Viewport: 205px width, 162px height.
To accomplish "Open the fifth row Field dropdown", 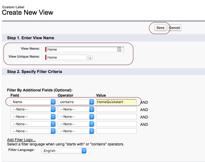I will pyautogui.click(x=33, y=131).
